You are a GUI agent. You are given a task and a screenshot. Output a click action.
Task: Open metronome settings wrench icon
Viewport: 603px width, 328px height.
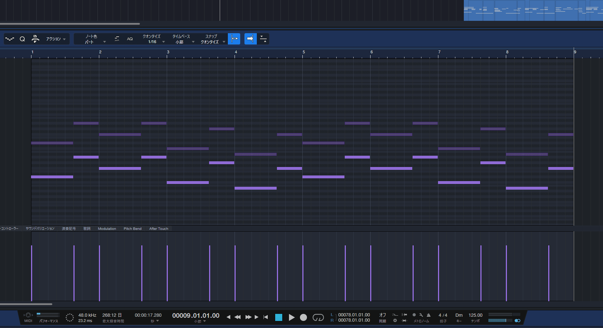click(421, 315)
